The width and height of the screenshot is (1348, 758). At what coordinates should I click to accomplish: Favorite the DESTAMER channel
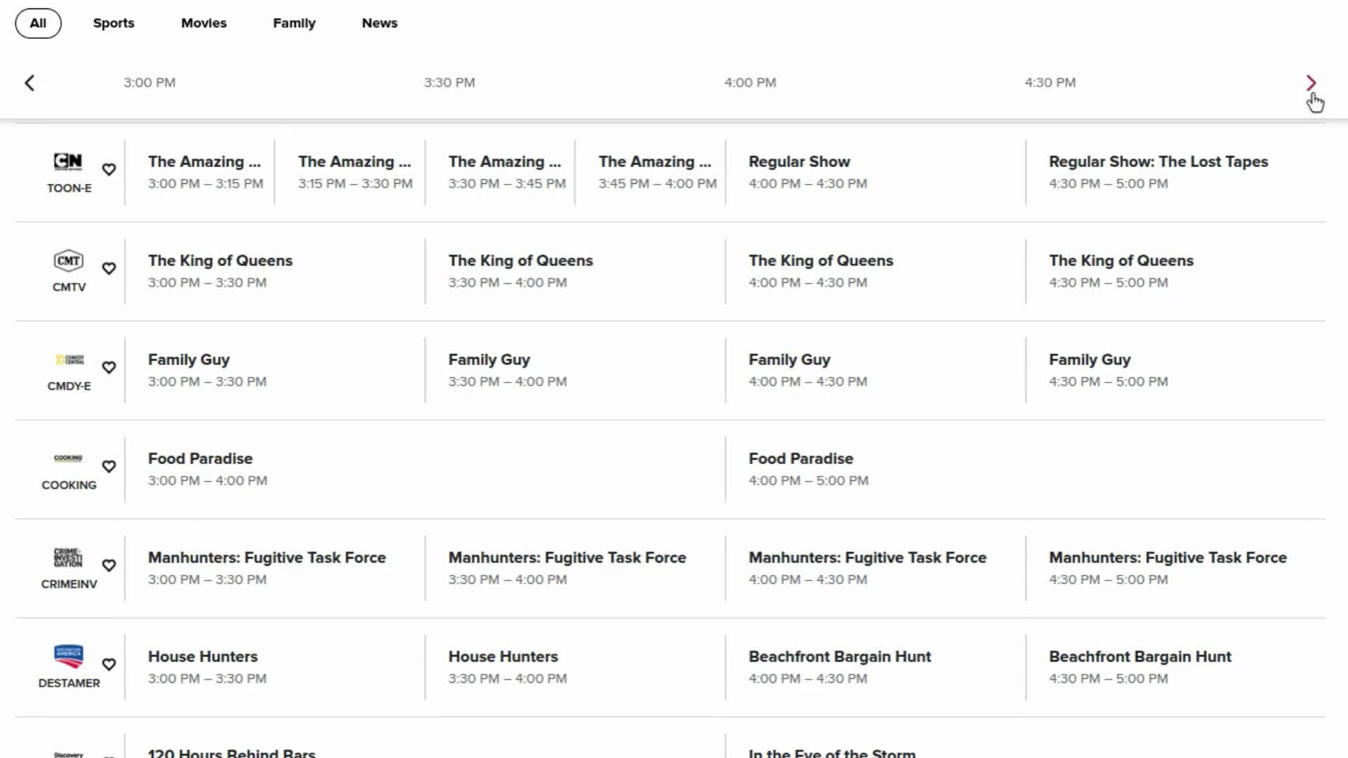109,665
